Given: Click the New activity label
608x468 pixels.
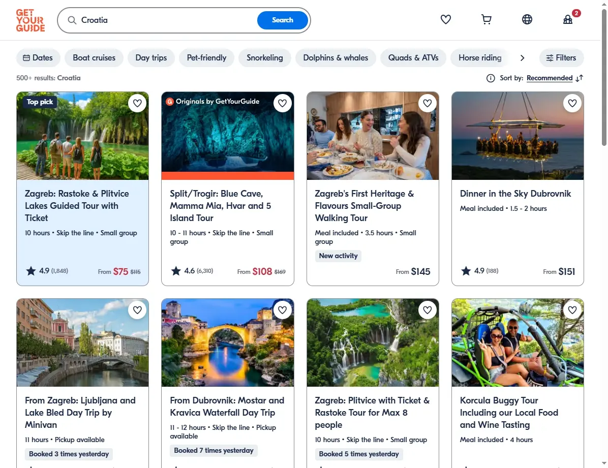Looking at the screenshot, I should [338, 256].
